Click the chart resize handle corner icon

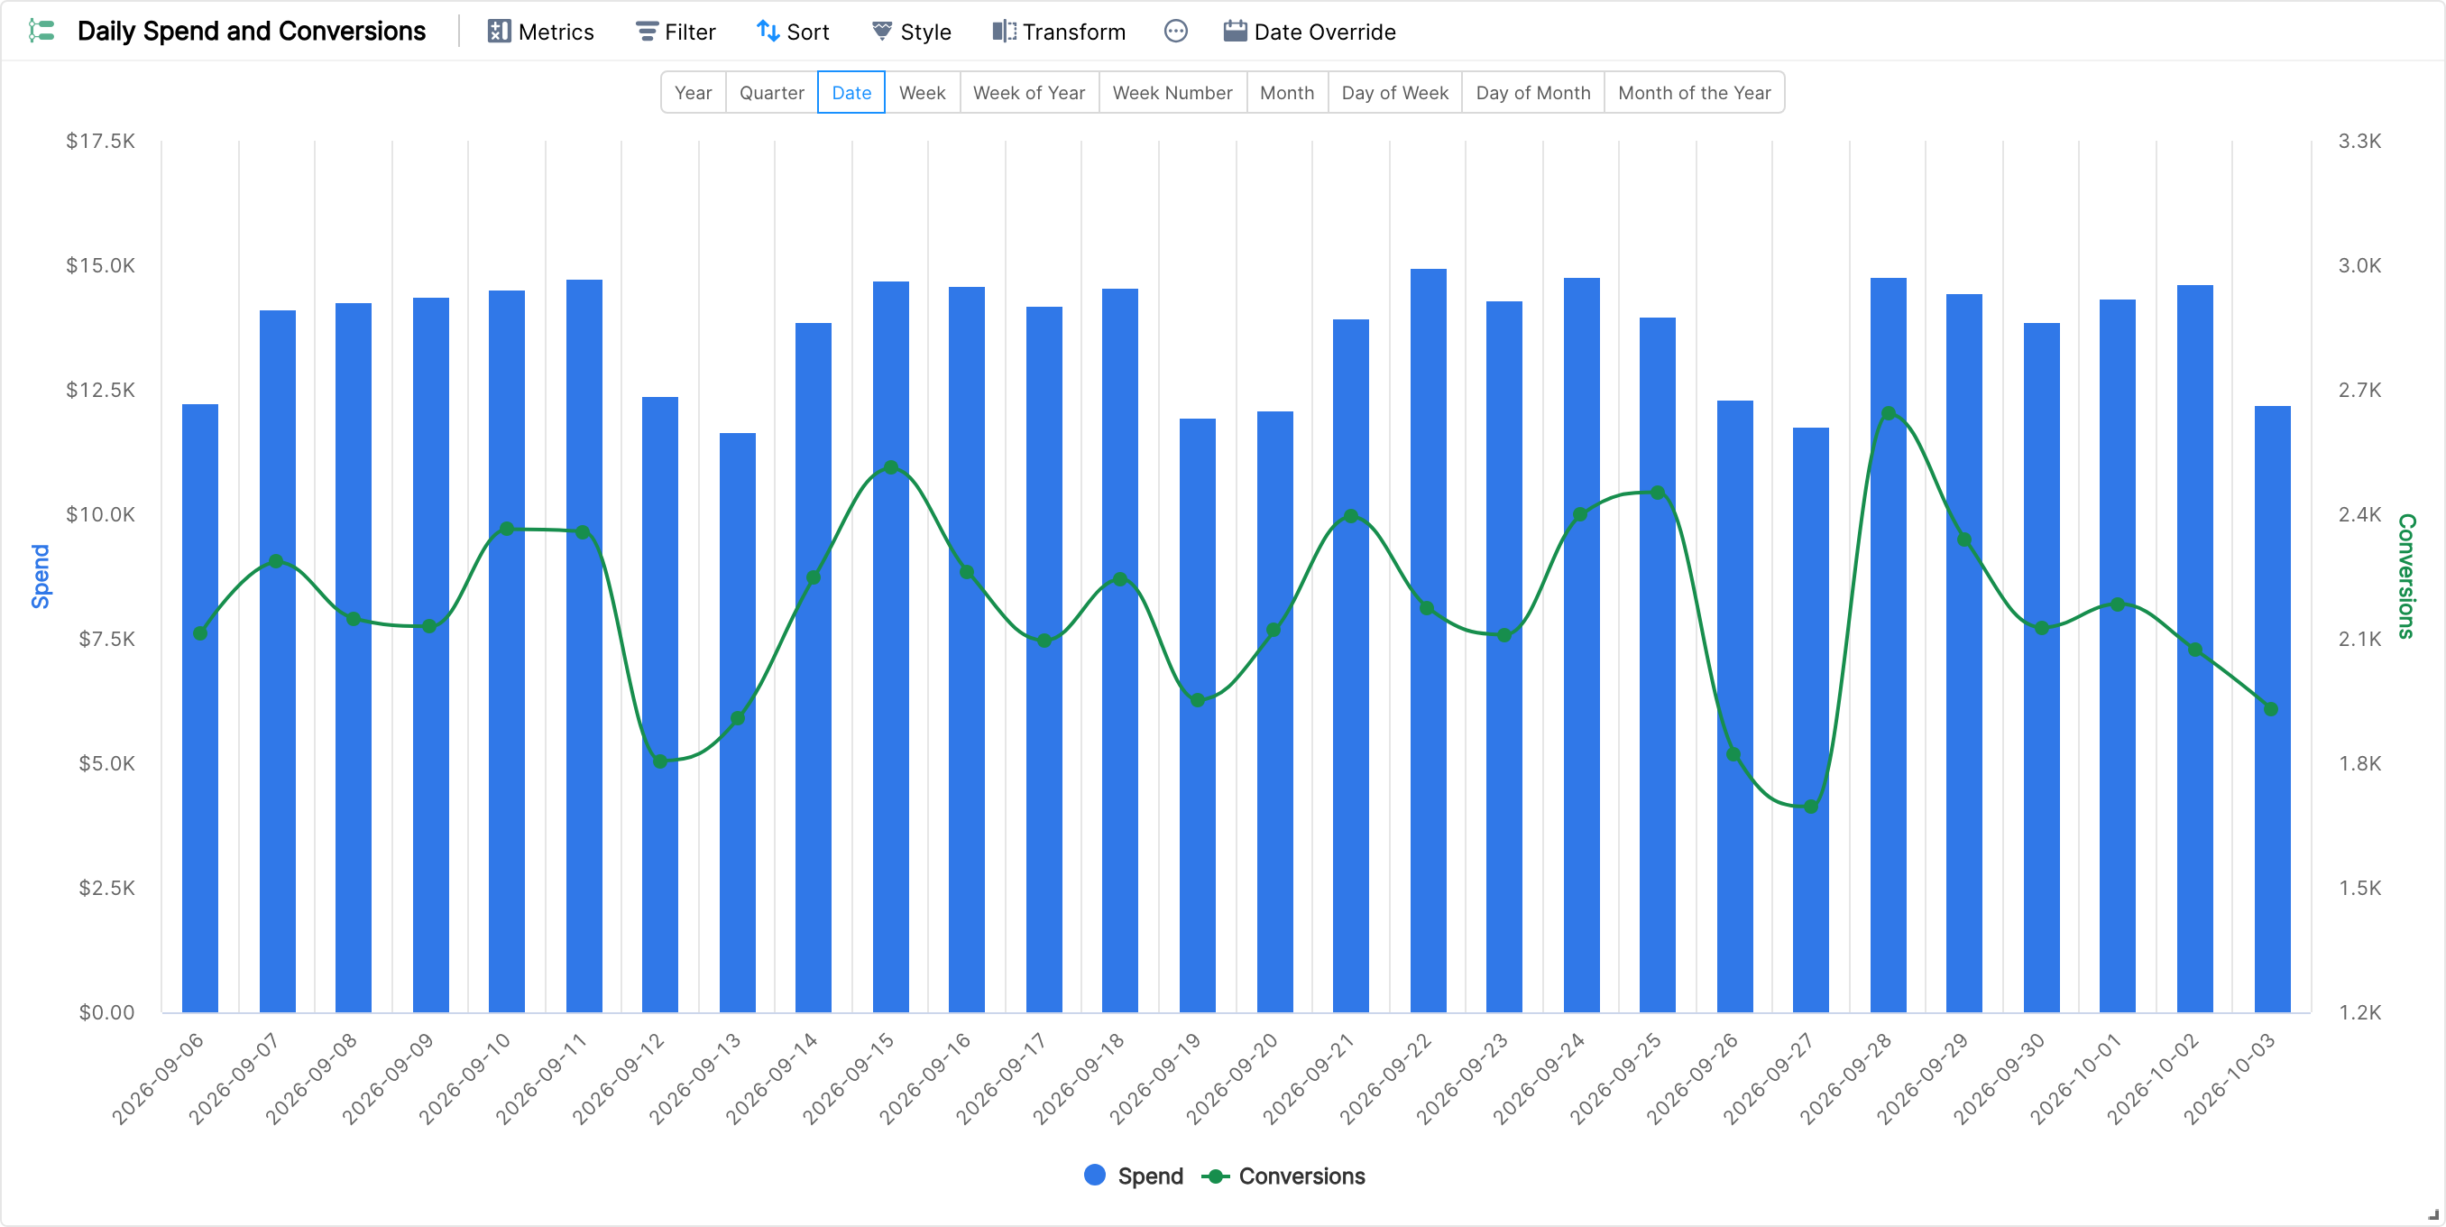[2432, 1213]
